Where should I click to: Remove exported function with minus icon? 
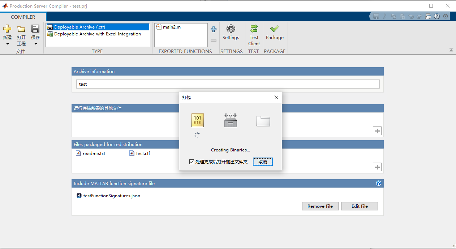tap(214, 40)
